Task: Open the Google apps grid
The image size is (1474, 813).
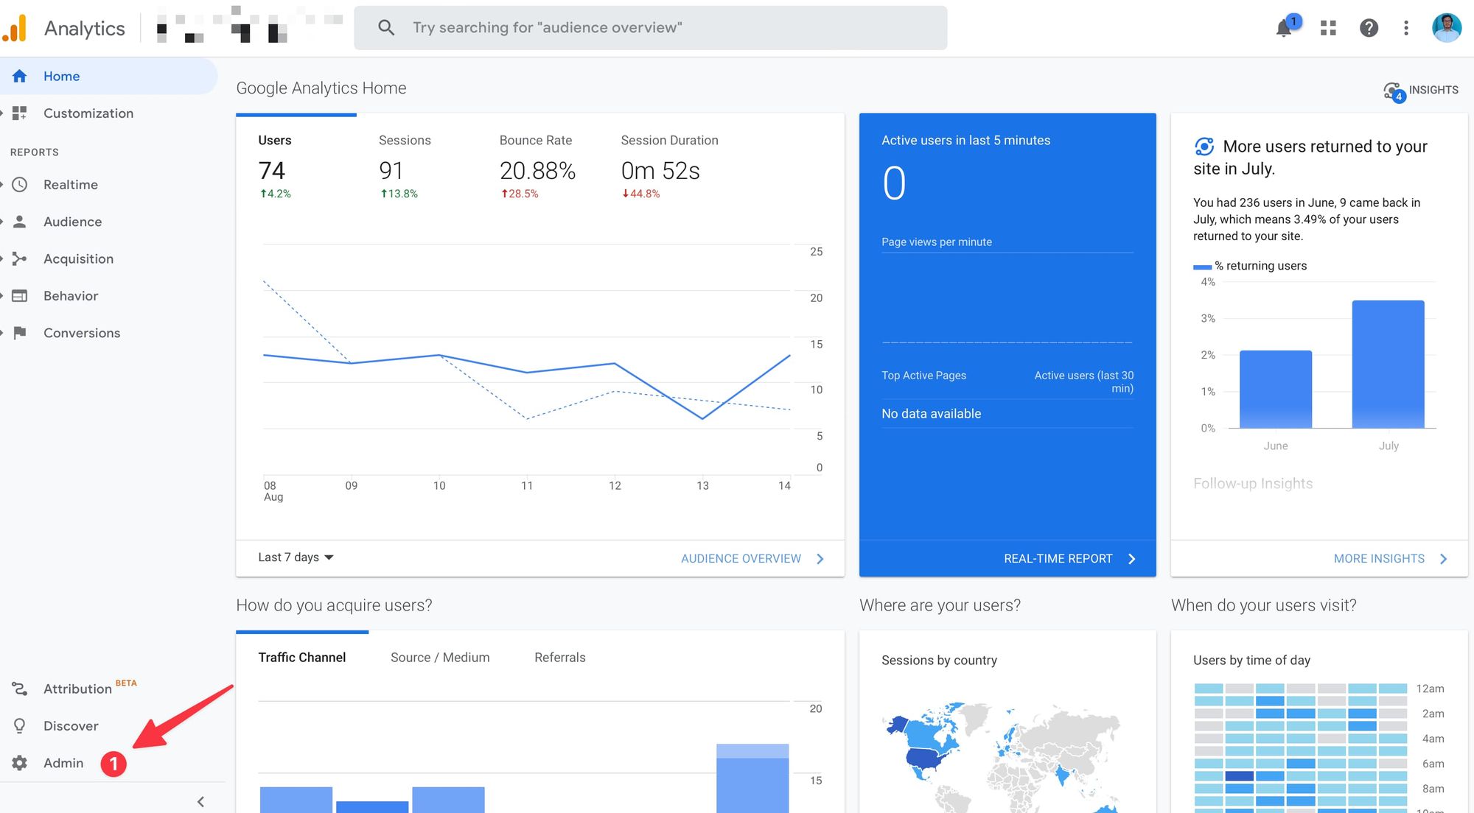Action: (1328, 28)
